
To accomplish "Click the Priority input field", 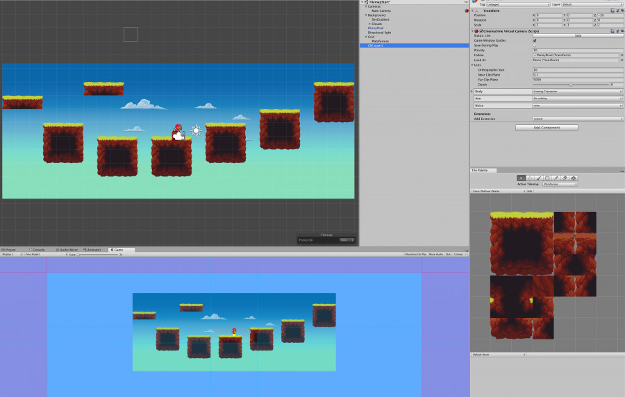I will tap(578, 50).
